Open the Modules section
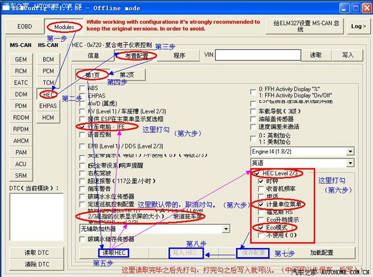373x277 pixels. (64, 27)
